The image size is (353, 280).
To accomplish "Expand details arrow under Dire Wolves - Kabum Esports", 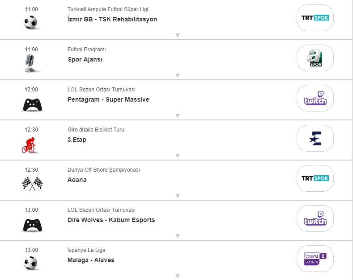I will [178, 236].
